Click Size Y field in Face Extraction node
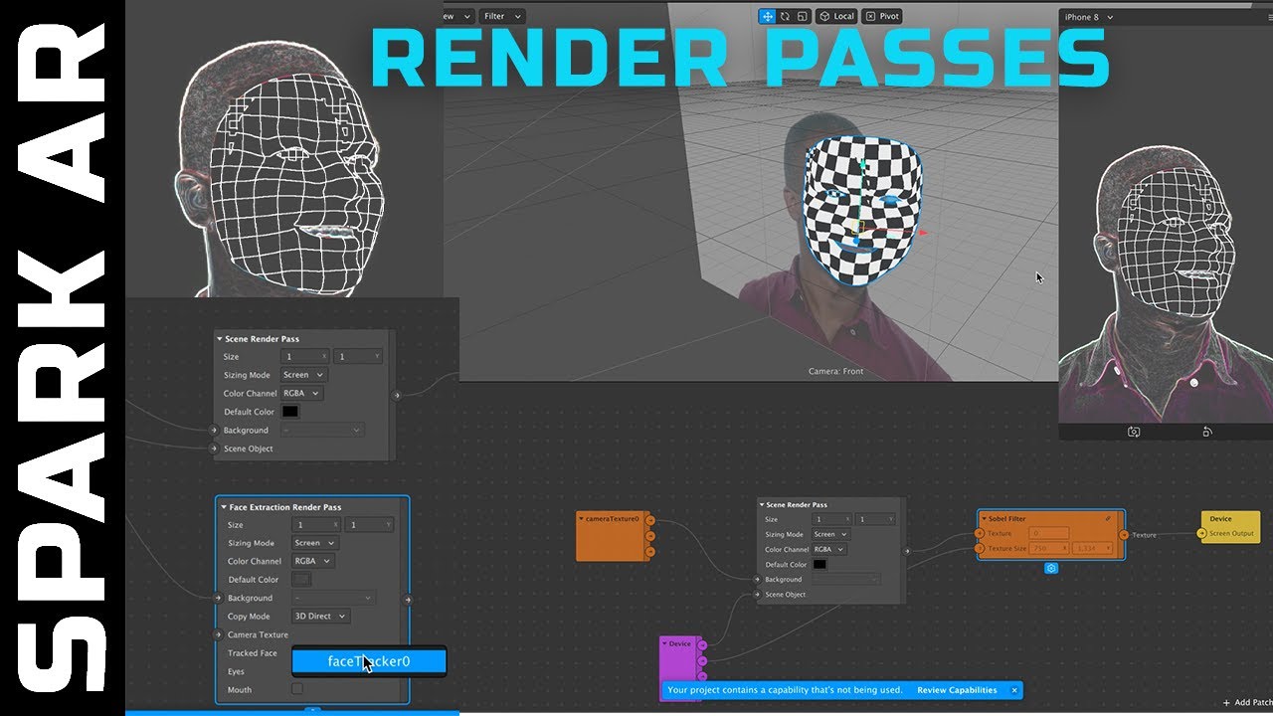Viewport: 1273px width, 716px height. (369, 524)
